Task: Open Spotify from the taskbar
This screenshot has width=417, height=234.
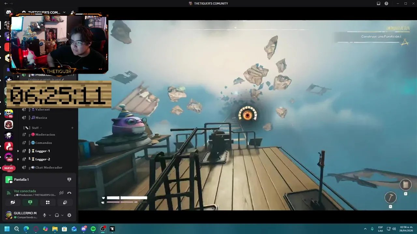Action: 93,229
